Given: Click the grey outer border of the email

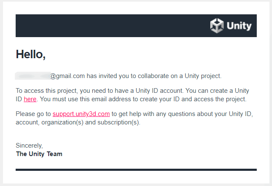Looking at the screenshot, I should point(136,184).
